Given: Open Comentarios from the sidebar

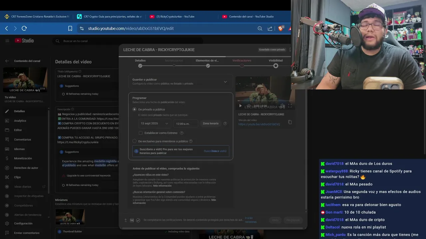Looking at the screenshot, I should (x=22, y=139).
